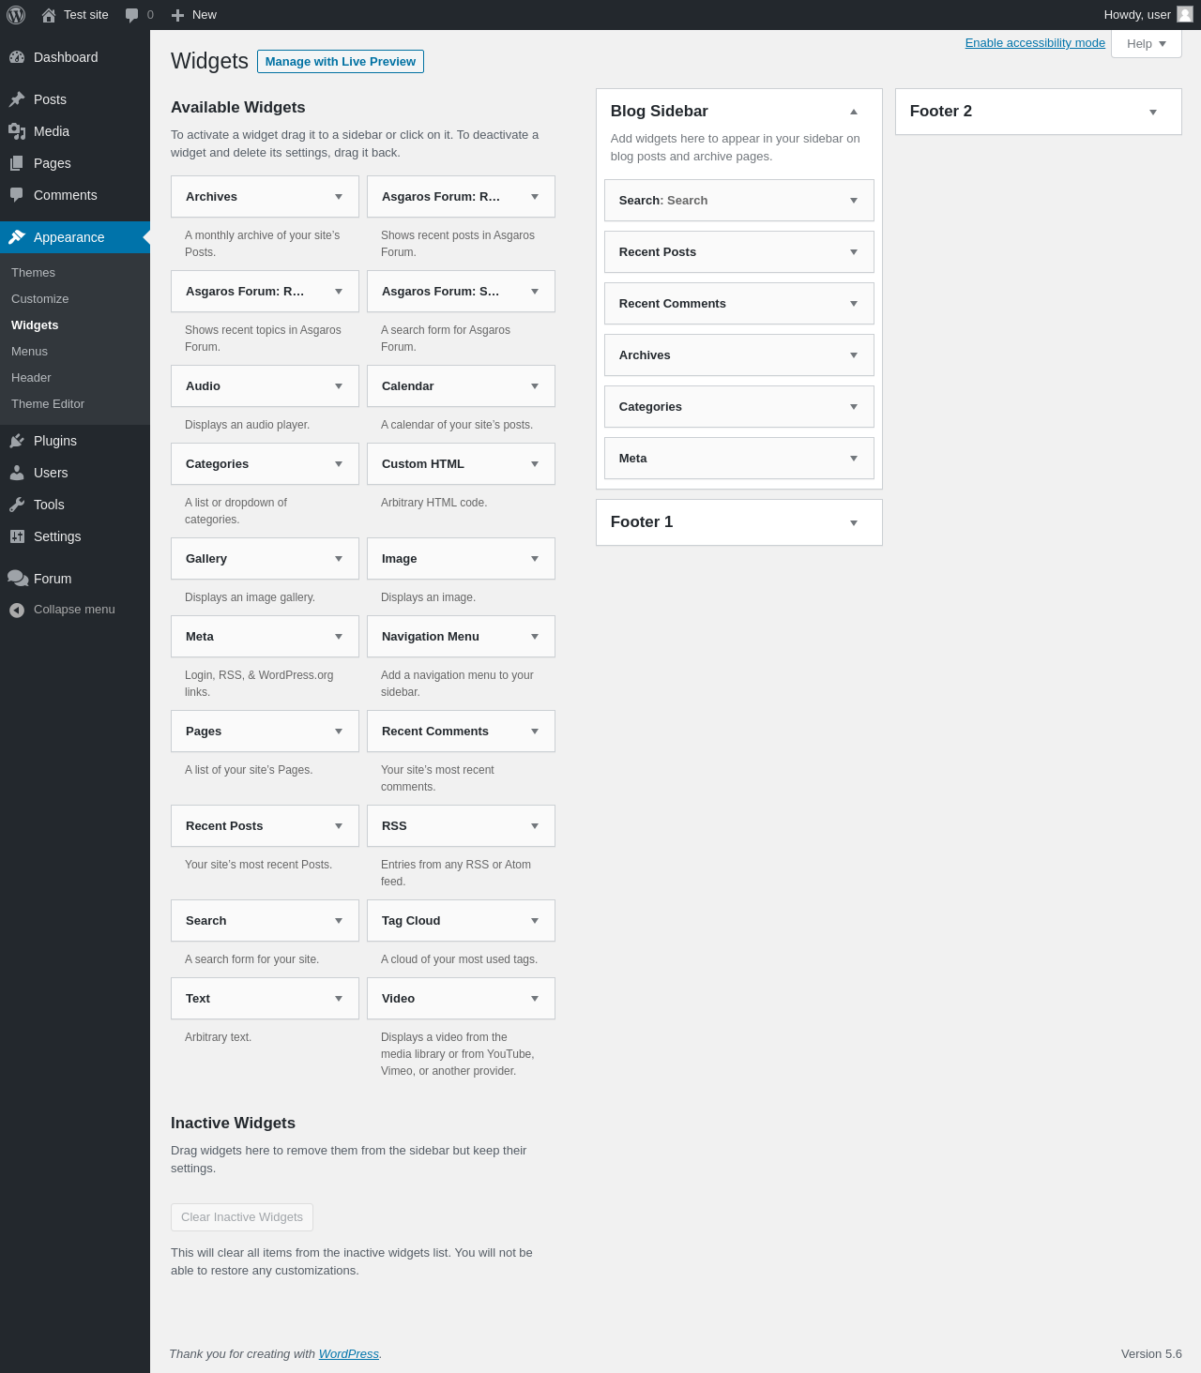Screen dimensions: 1201x1373
Task: Click the Posts pushpin icon
Action: [17, 99]
